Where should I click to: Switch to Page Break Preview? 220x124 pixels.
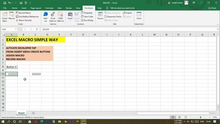click(186, 117)
